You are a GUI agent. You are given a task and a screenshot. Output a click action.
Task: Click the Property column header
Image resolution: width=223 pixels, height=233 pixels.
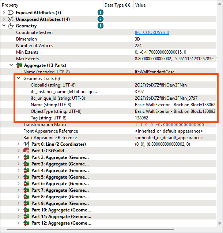point(10,5)
